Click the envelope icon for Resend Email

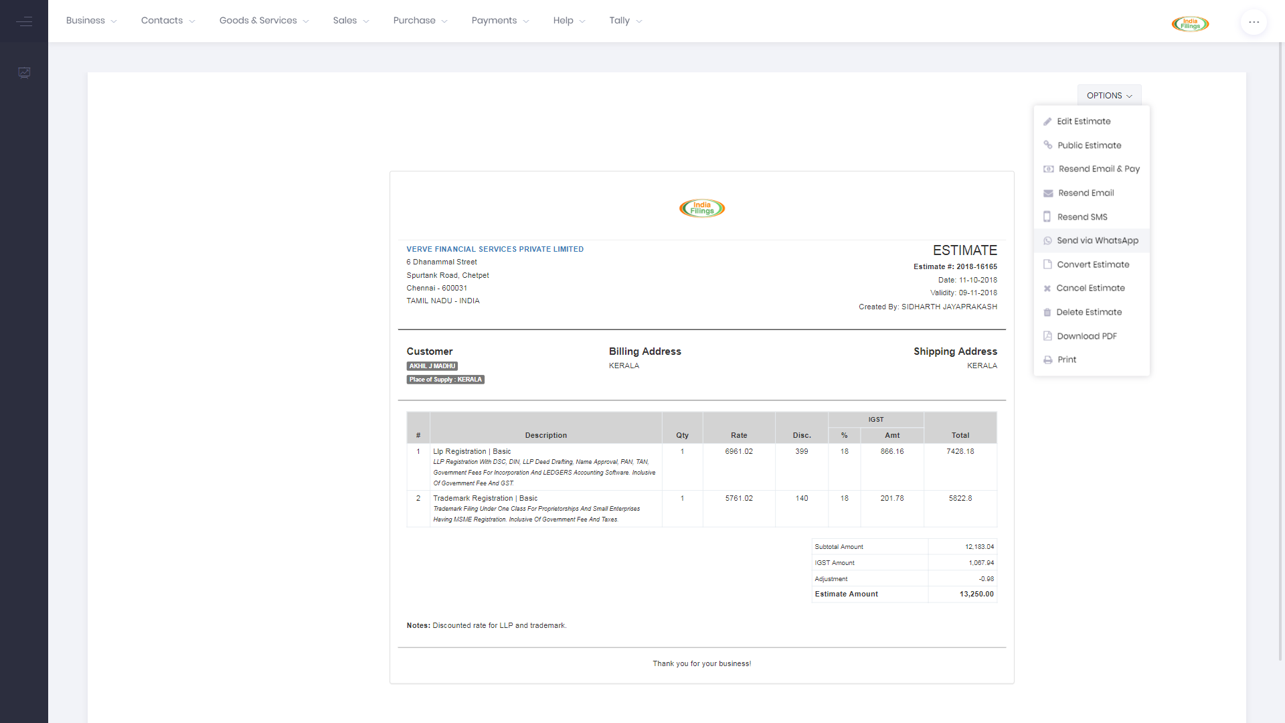coord(1048,193)
